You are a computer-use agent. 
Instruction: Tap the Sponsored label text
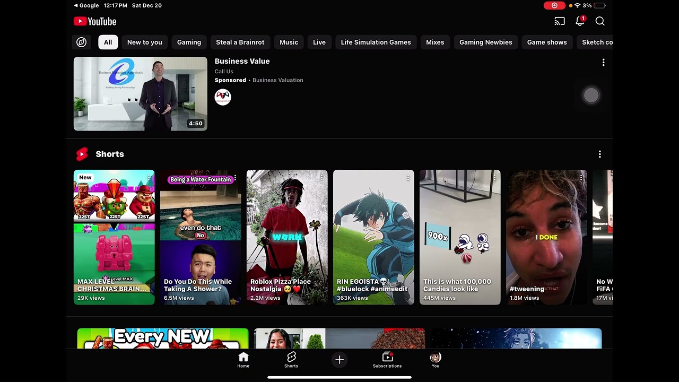[230, 80]
